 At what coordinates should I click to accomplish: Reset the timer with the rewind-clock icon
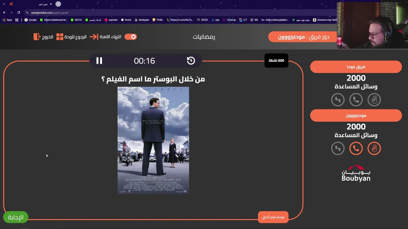pyautogui.click(x=191, y=60)
